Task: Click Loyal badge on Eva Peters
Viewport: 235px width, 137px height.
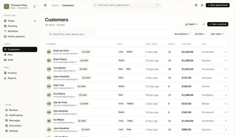Action: click(x=83, y=95)
